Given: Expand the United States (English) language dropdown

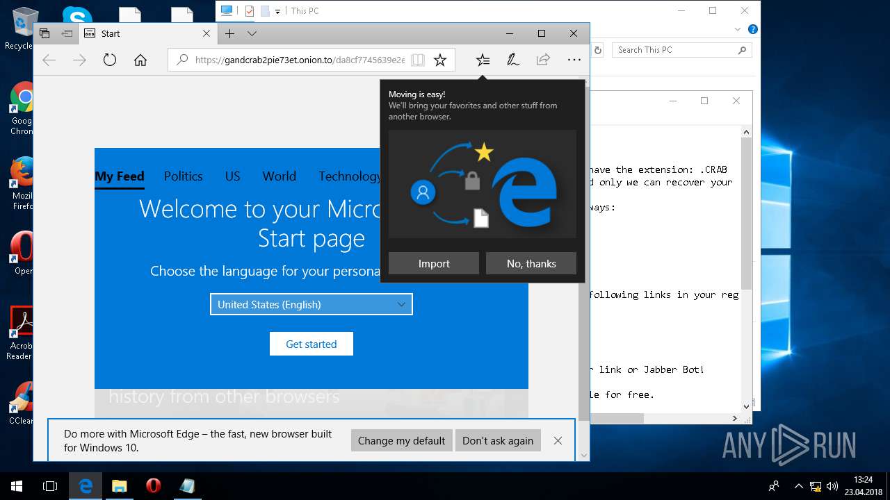Looking at the screenshot, I should point(311,304).
